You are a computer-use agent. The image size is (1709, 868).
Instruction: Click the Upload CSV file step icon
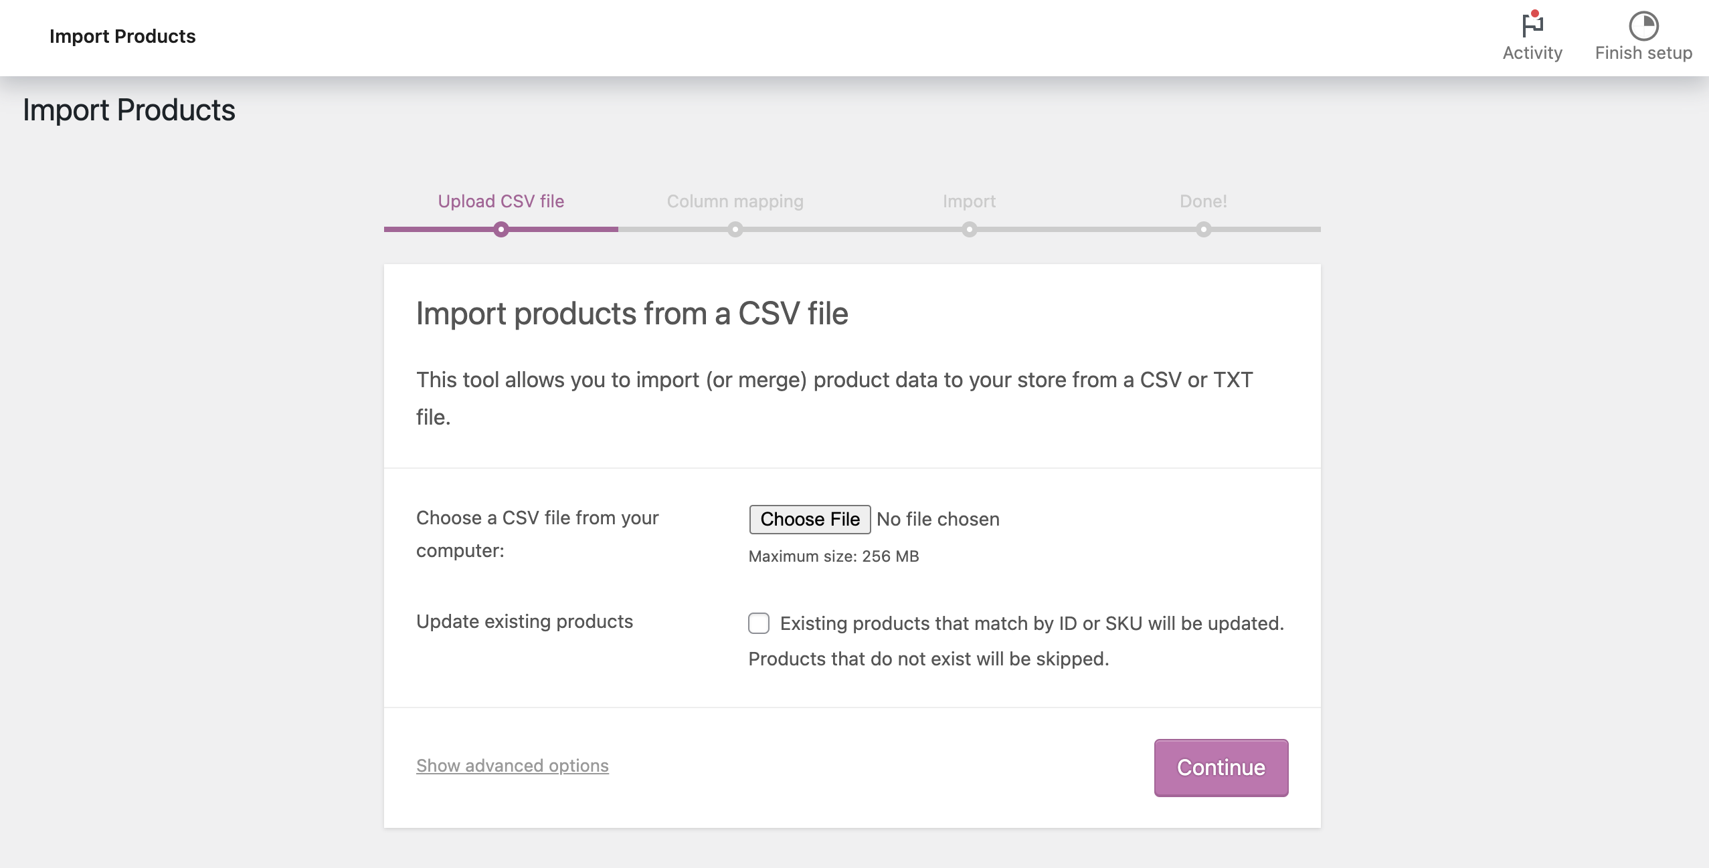[501, 228]
